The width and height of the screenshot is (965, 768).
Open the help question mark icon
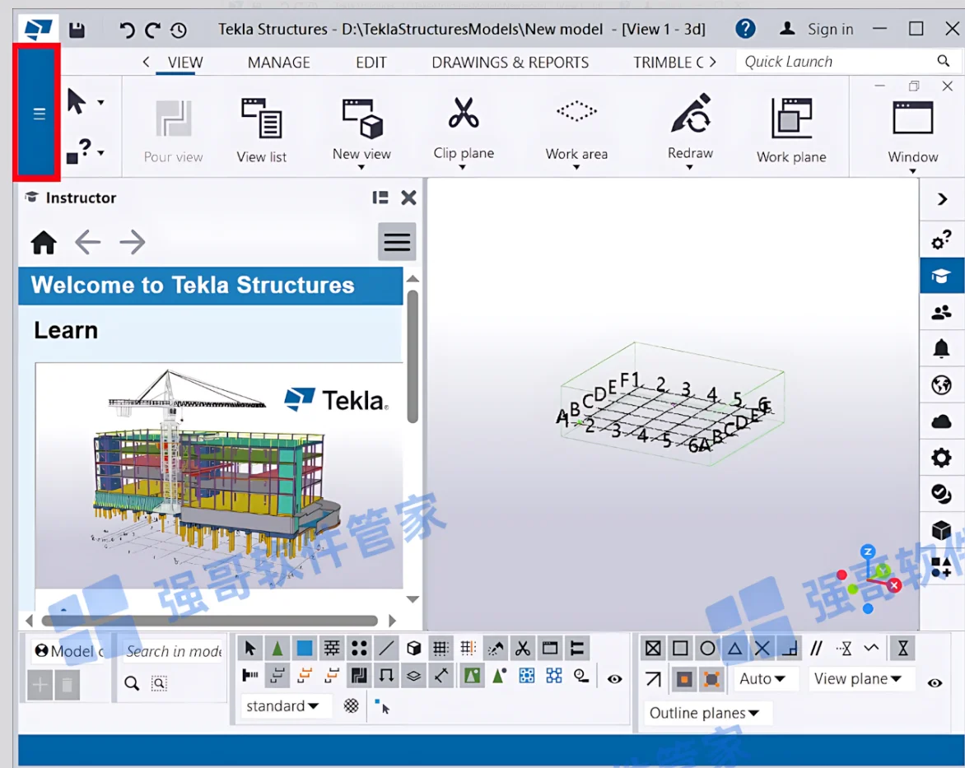coord(745,28)
